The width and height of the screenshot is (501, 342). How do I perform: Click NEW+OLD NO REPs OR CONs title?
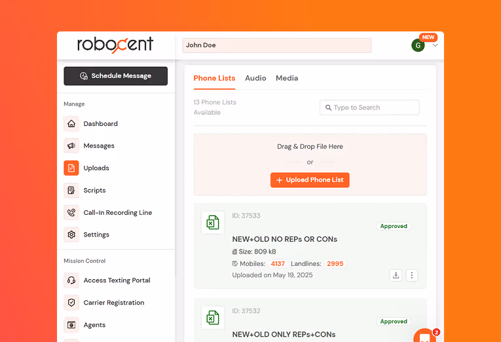click(x=285, y=239)
